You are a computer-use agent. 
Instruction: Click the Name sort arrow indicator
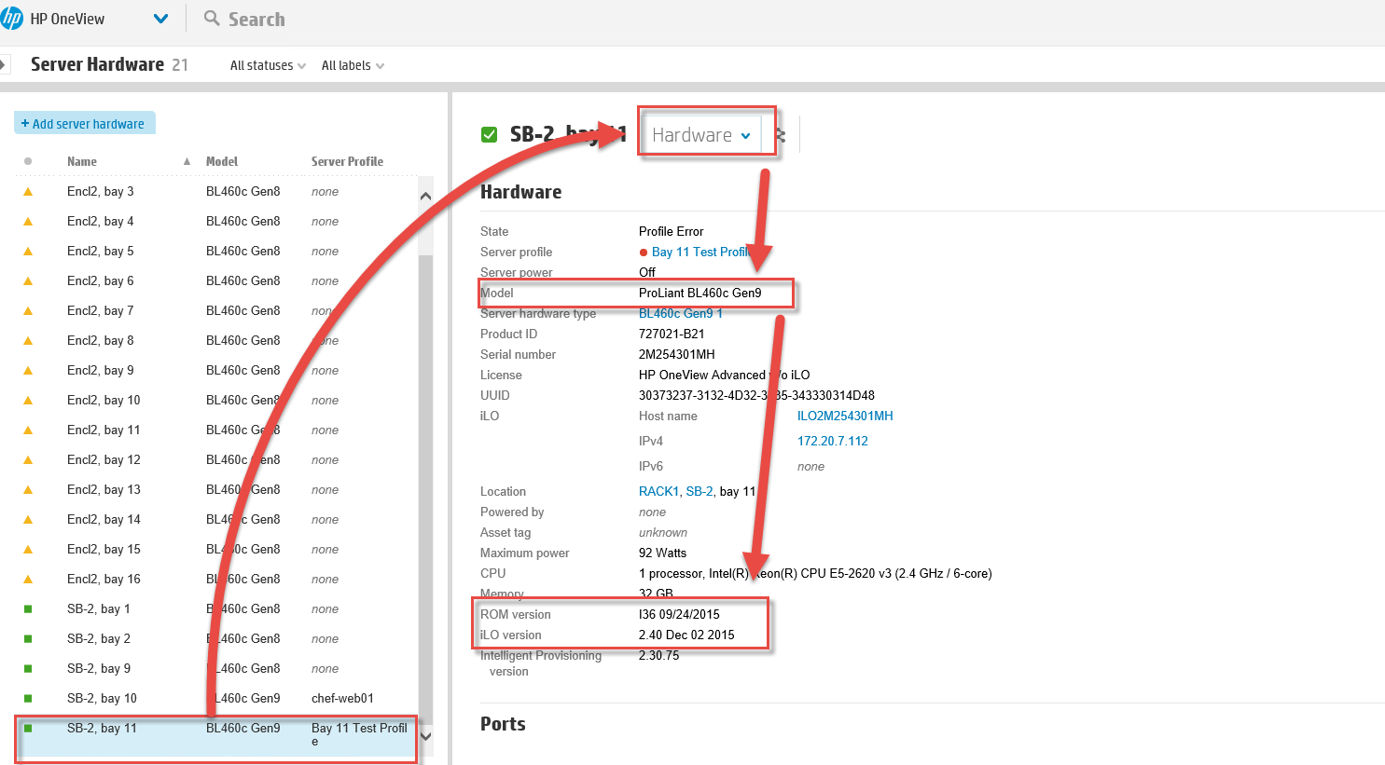point(187,161)
